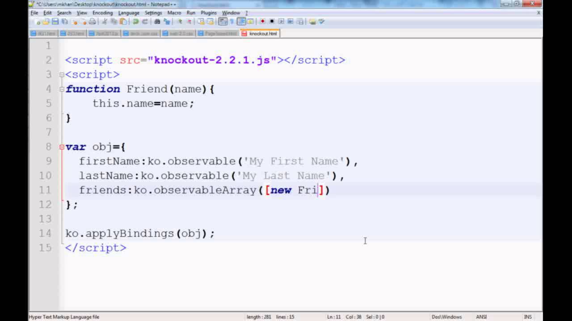Click the Copy toolbar icon
572x321 pixels.
pyautogui.click(x=114, y=21)
